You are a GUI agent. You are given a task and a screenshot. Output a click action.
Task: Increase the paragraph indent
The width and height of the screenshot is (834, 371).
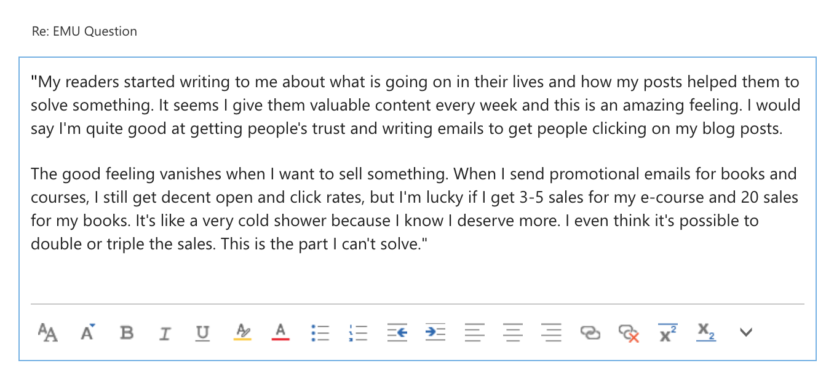435,332
